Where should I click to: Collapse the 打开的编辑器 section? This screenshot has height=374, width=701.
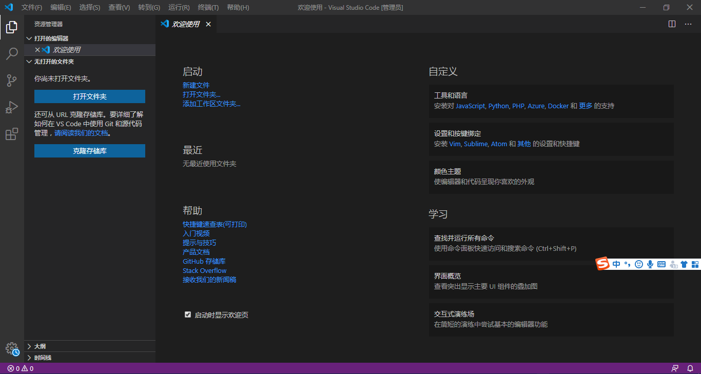click(29, 38)
